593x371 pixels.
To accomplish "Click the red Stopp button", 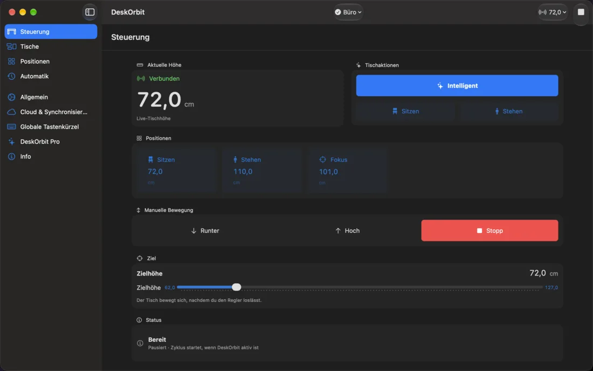I will pos(489,231).
